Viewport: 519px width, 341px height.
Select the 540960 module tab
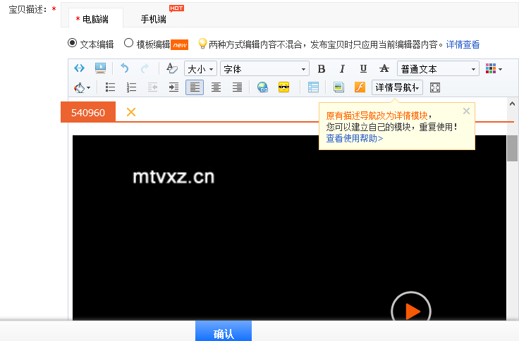click(x=88, y=112)
